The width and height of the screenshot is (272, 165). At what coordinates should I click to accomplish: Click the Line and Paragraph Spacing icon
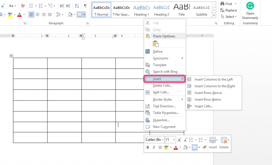[58, 15]
